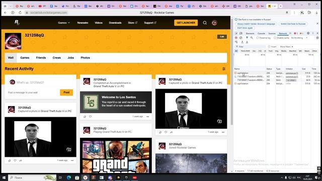Open the DevTools Elements tab
The height and width of the screenshot is (181, 322).
[x=250, y=33]
